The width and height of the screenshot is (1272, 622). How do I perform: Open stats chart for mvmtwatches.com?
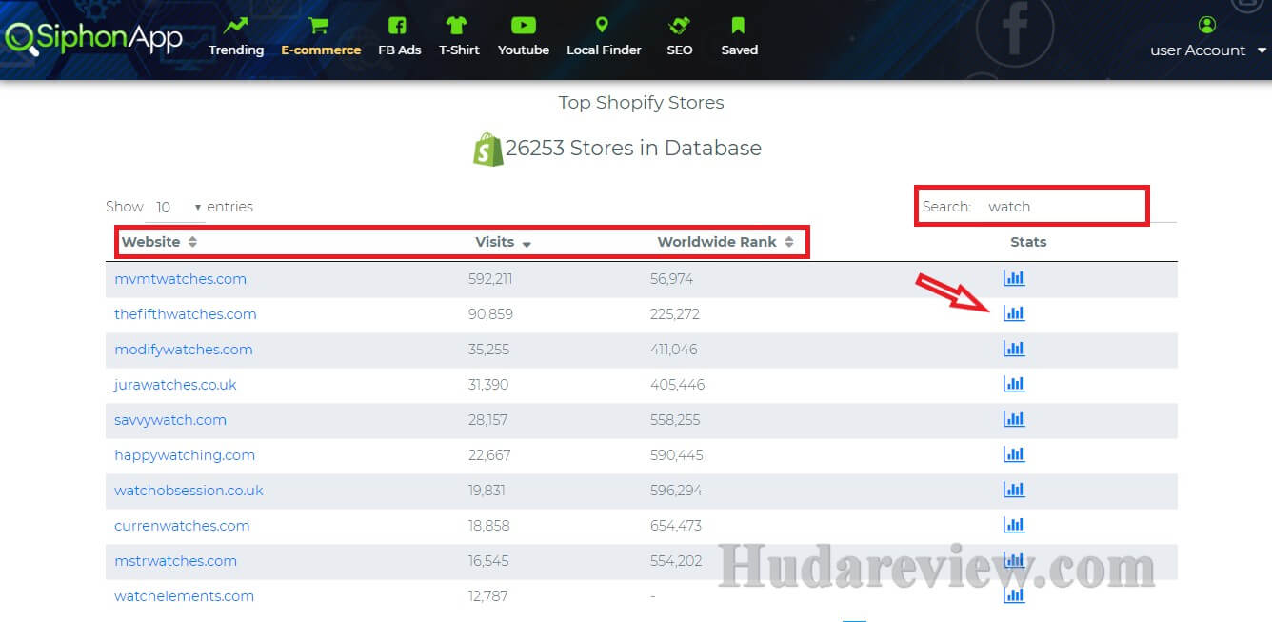pyautogui.click(x=1014, y=278)
